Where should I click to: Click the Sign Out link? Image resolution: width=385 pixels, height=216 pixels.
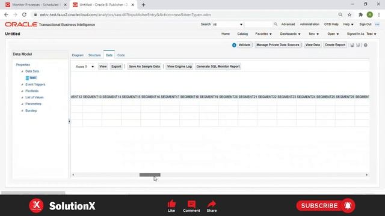[x=365, y=24]
